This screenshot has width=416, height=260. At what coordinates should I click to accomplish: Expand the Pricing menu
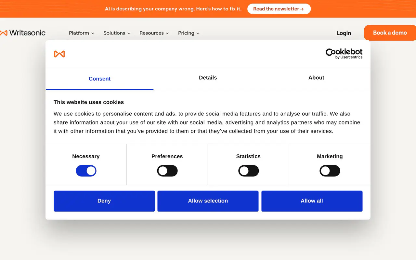coord(189,33)
